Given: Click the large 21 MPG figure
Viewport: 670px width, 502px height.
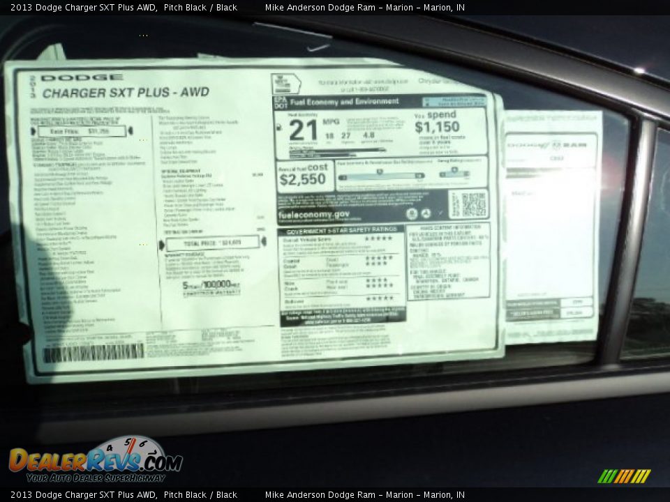Looking at the screenshot, I should click(303, 130).
